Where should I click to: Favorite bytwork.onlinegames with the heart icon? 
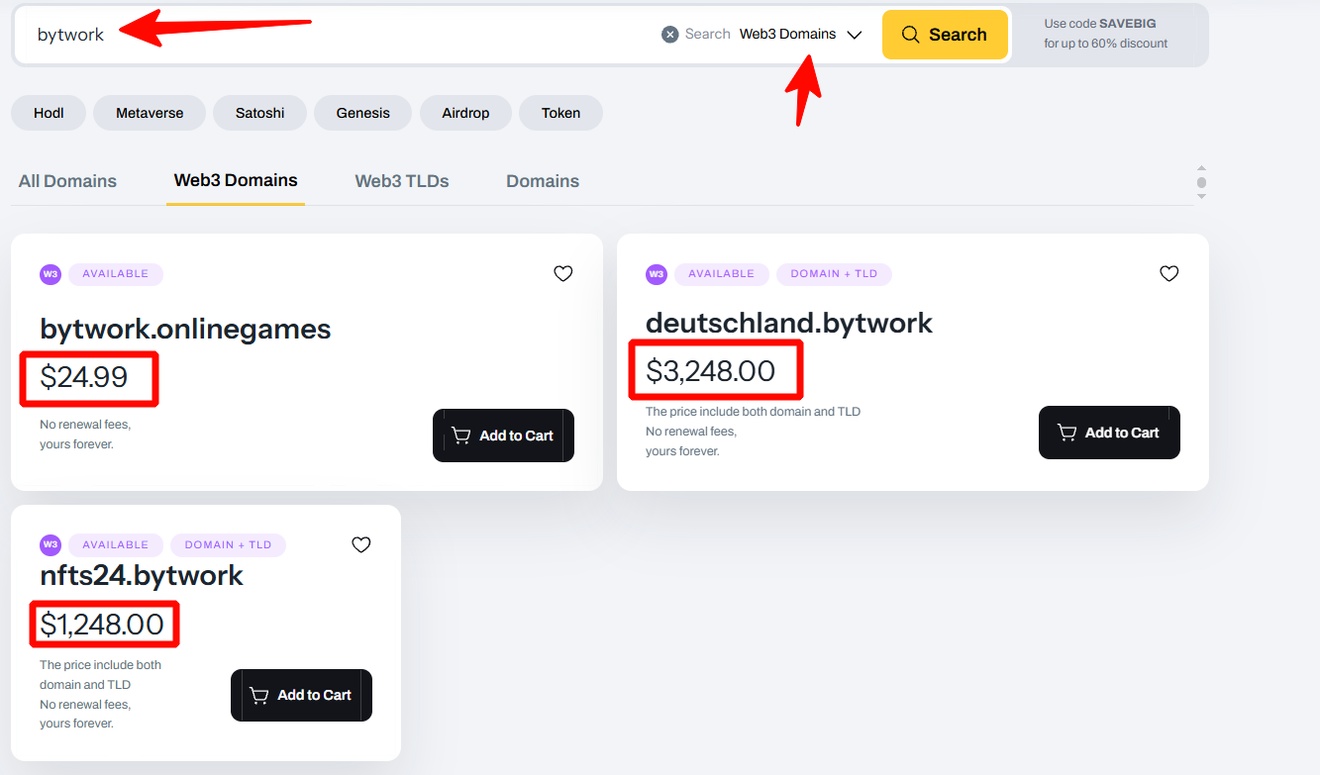coord(563,274)
